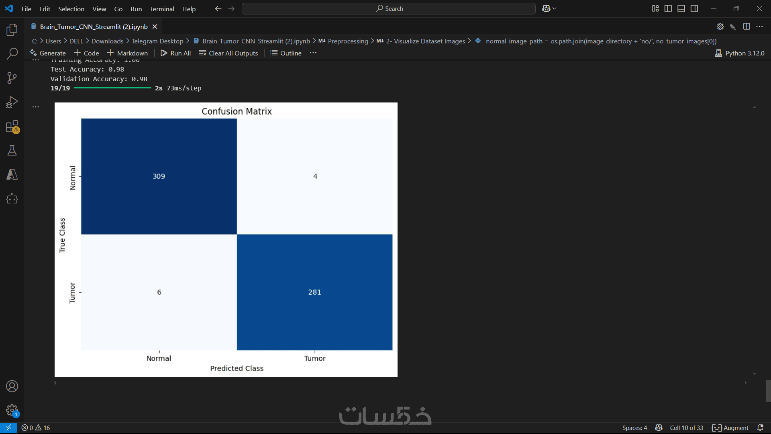Open the Accounts icon in activity bar
This screenshot has width=771, height=434.
coord(12,386)
